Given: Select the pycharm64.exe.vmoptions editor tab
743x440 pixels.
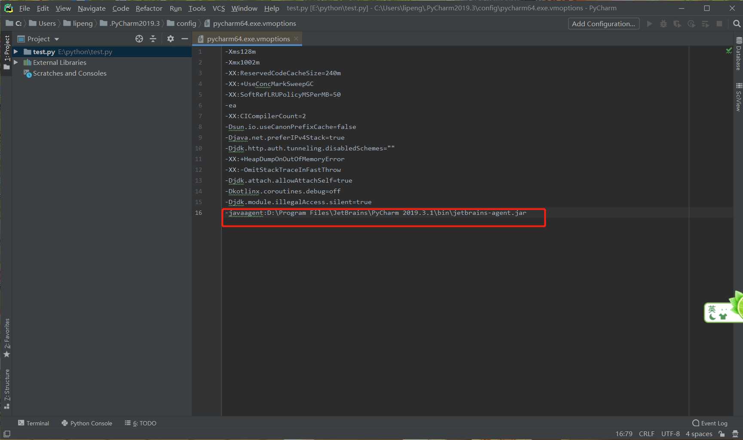Looking at the screenshot, I should [248, 39].
